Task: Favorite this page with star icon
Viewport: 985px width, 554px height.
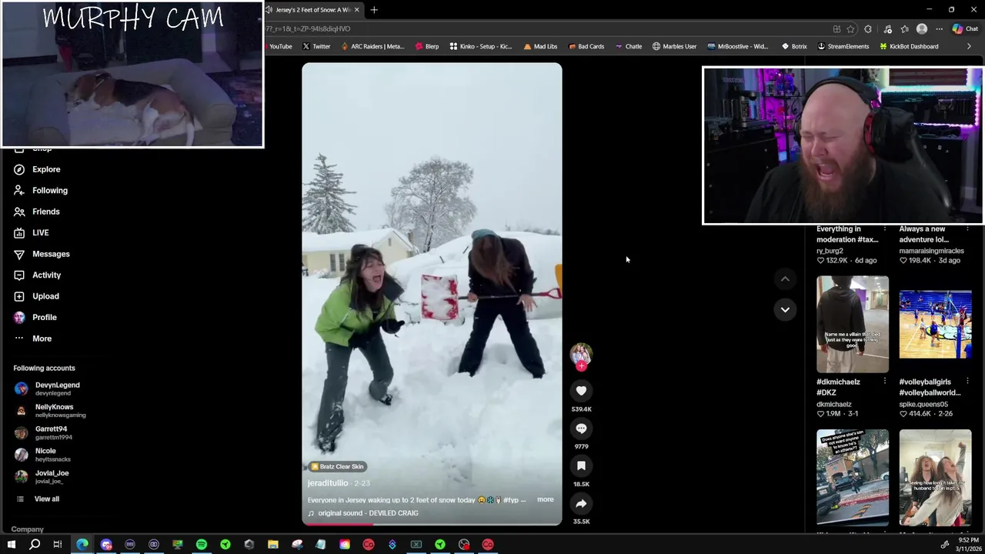Action: [850, 29]
